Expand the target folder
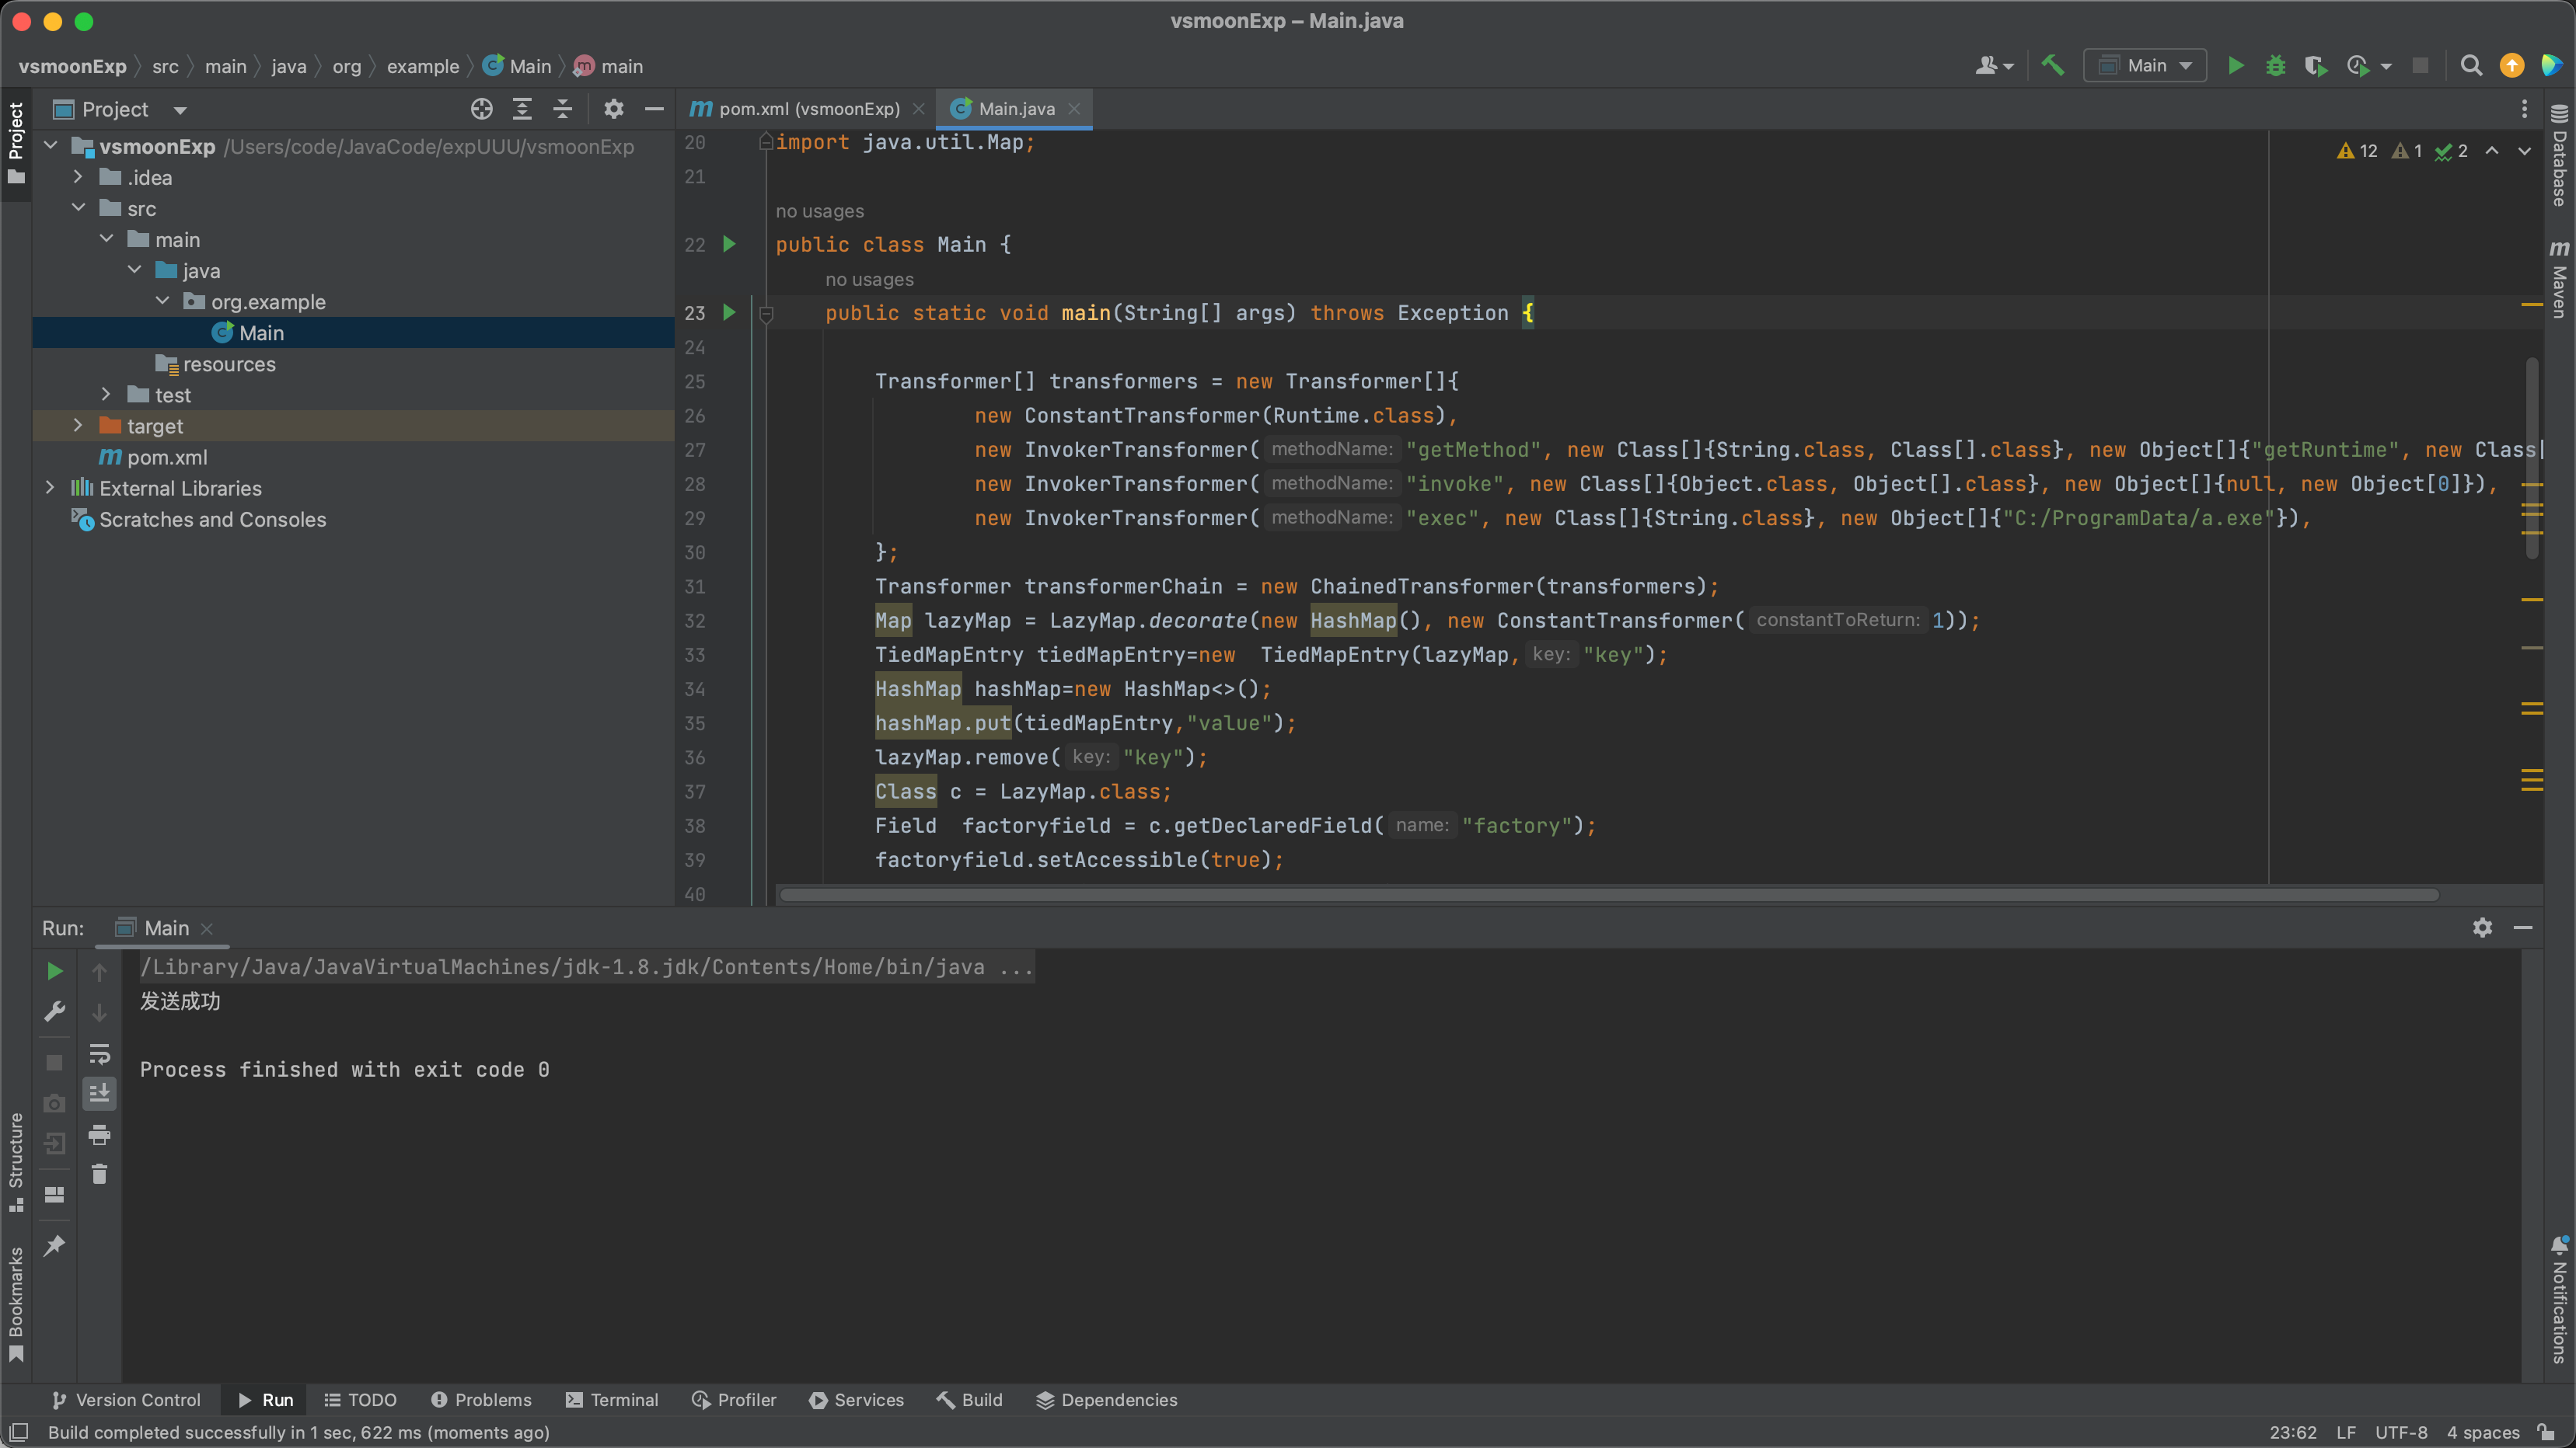 click(78, 426)
